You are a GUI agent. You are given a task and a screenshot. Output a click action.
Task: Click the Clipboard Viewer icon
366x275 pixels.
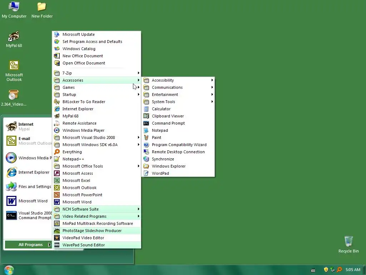tap(146, 116)
